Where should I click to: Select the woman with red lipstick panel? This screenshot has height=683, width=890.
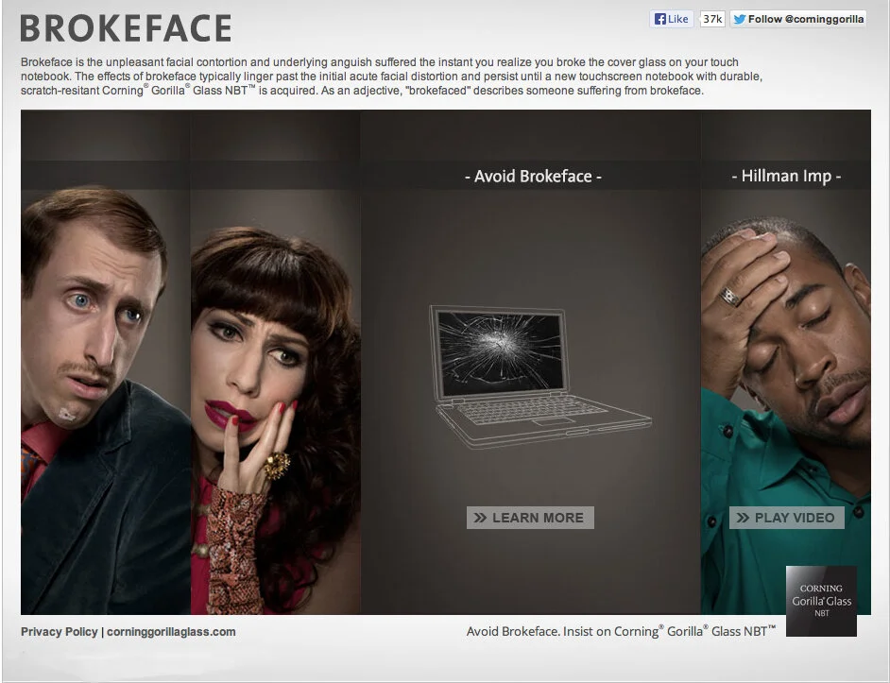click(x=275, y=362)
